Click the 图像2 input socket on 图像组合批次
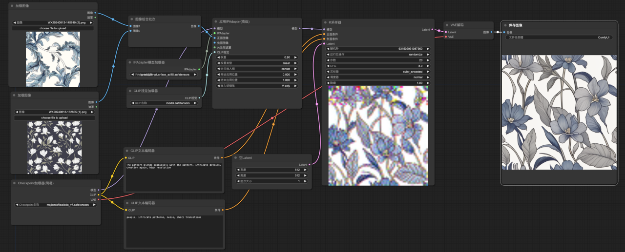Screen dimensions: 625x252 click(131, 31)
